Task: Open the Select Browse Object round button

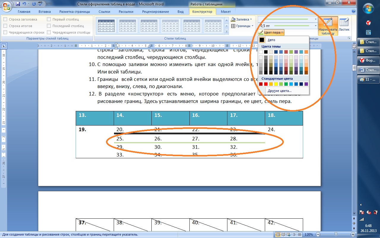Action: [354, 223]
